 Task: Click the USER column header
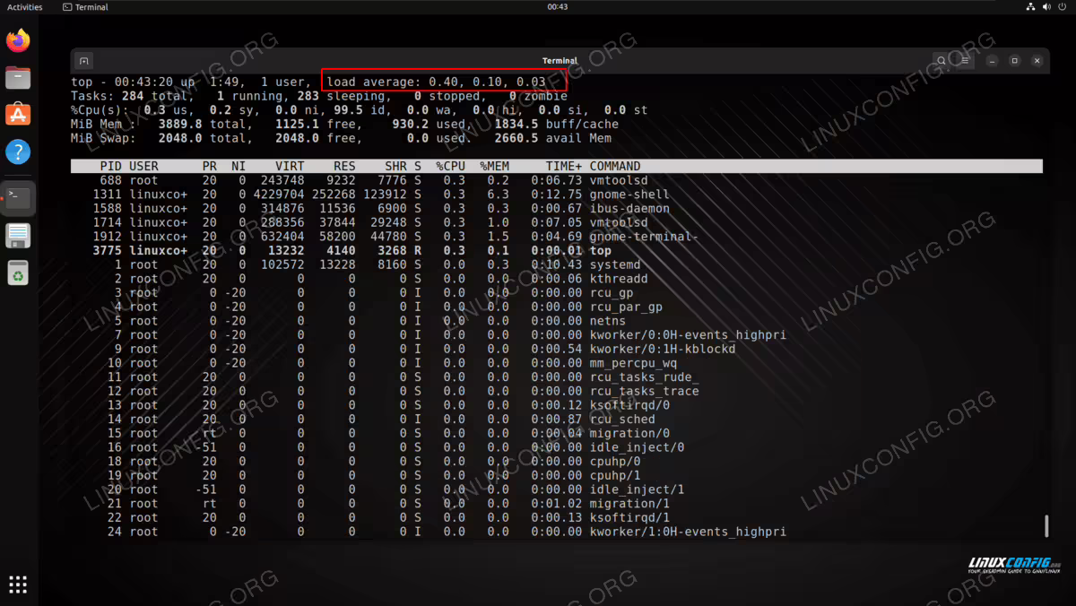click(x=143, y=166)
